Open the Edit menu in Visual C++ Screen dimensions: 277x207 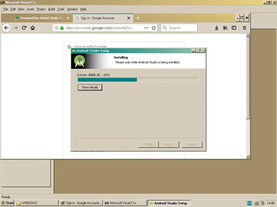[x=13, y=9]
